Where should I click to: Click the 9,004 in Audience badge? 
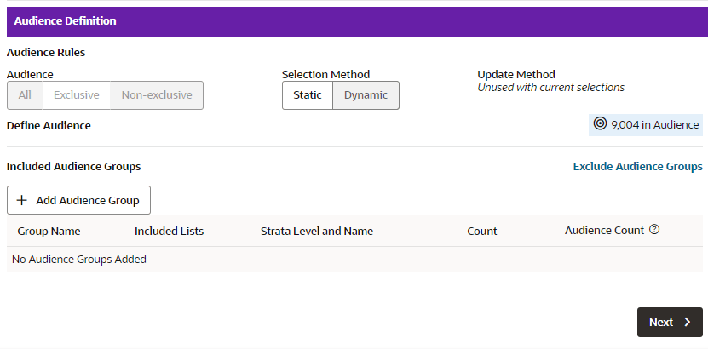point(646,125)
